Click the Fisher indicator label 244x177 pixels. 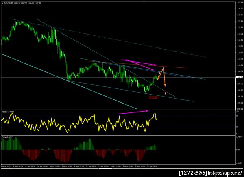7,137
